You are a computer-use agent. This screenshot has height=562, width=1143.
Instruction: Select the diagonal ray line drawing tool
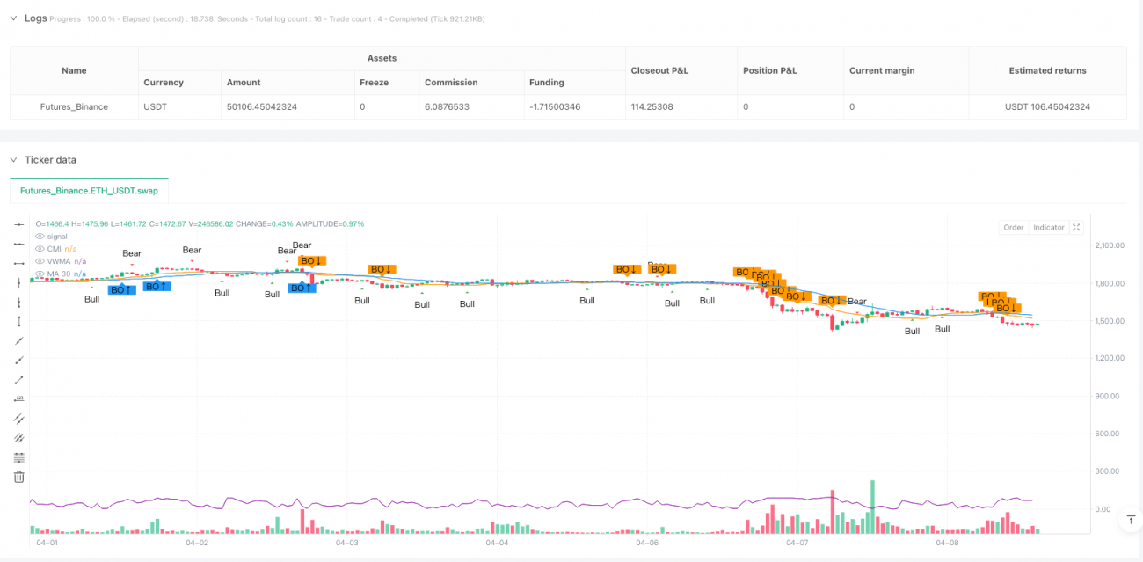[18, 360]
